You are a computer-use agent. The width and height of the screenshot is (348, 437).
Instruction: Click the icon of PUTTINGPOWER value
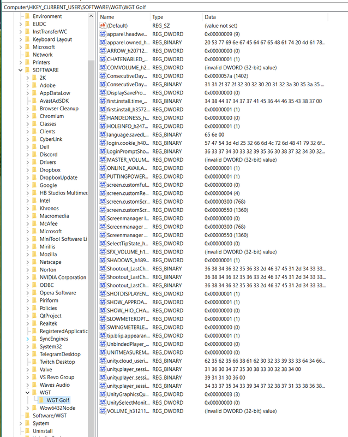click(x=103, y=176)
